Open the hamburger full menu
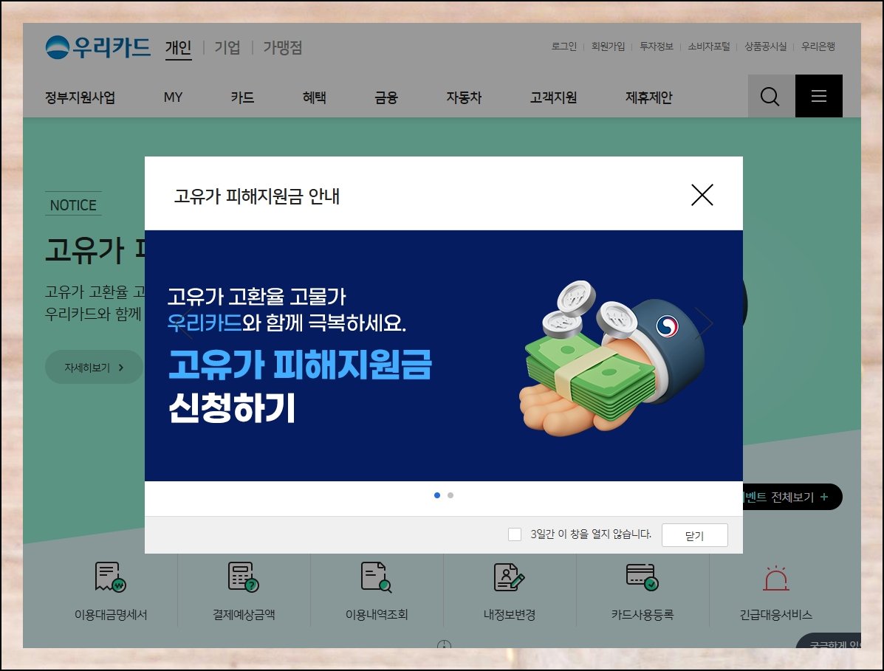884x671 pixels. click(x=818, y=97)
